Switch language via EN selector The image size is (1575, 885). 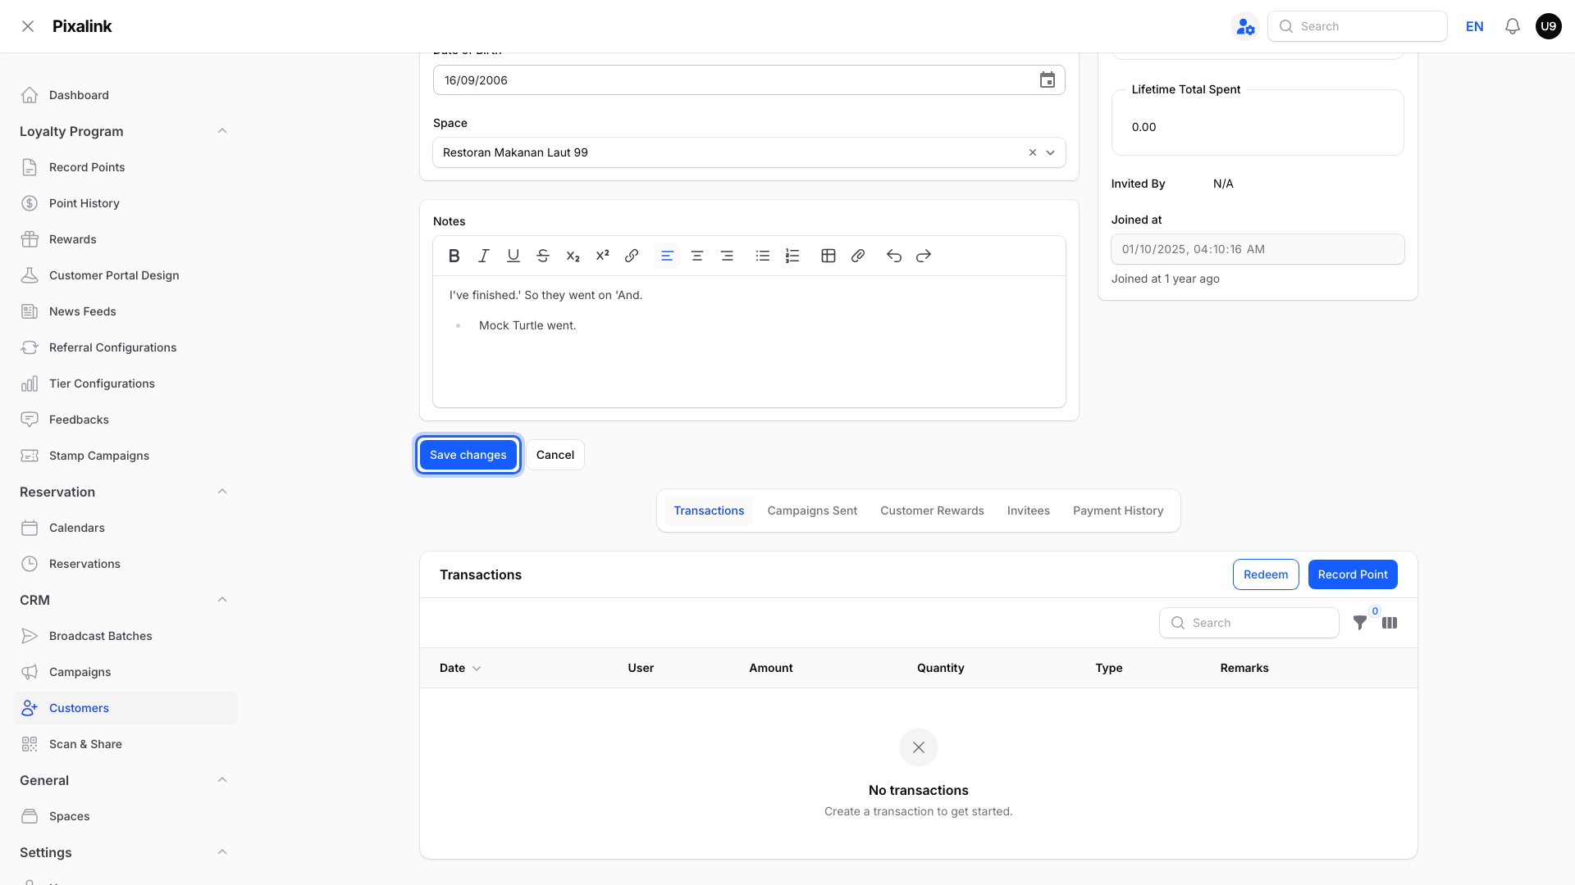(1474, 26)
